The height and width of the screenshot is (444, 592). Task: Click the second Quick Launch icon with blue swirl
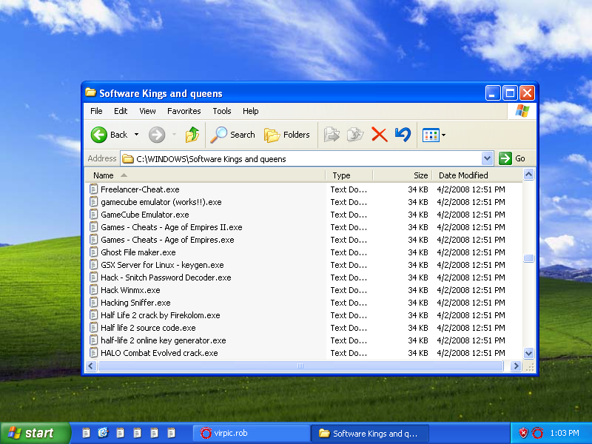[103, 433]
